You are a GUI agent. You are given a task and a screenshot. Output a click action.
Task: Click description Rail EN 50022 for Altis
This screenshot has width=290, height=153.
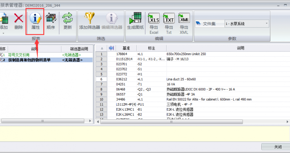(209, 99)
